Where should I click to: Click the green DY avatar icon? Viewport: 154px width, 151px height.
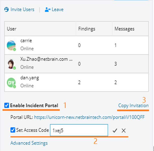[11, 82]
